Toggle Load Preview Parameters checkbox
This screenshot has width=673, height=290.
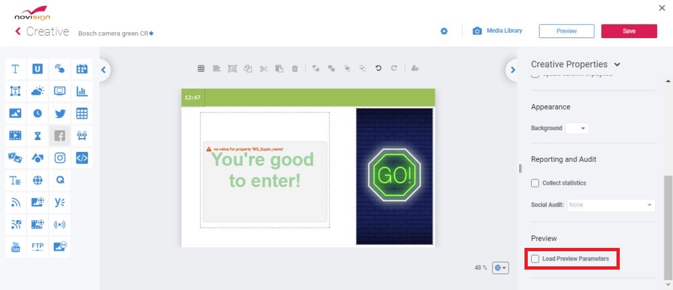(x=535, y=258)
